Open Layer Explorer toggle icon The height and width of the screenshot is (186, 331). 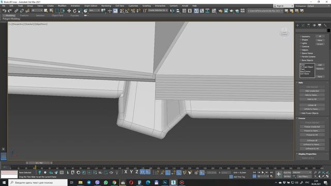coord(190,11)
